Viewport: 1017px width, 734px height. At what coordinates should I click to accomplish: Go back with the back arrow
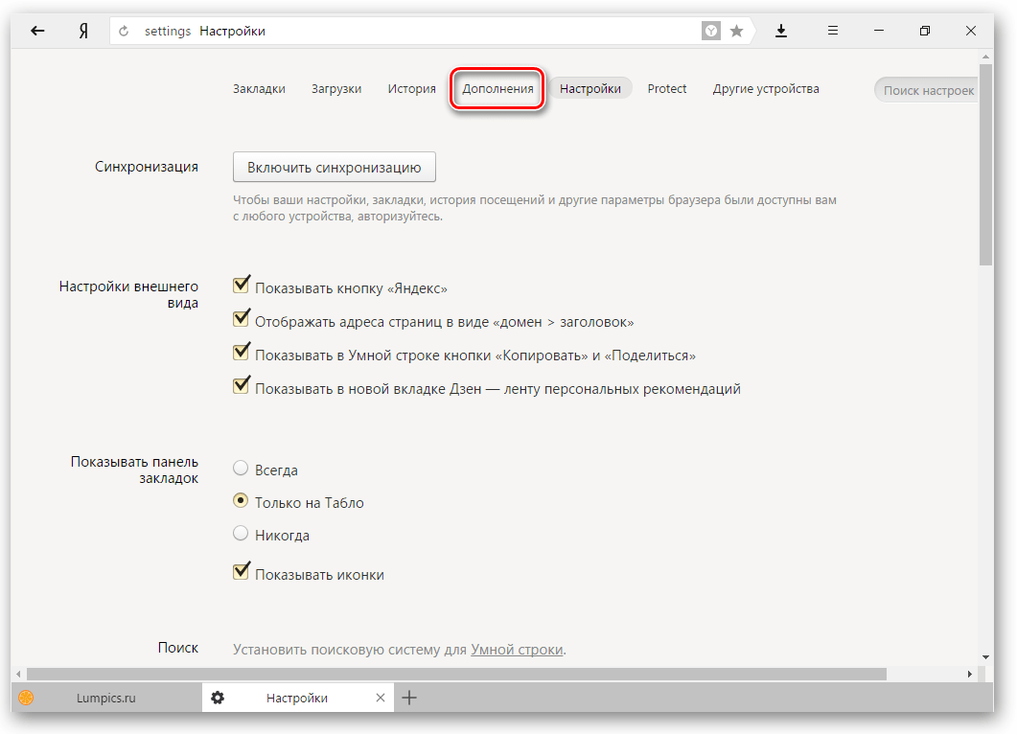pos(37,31)
